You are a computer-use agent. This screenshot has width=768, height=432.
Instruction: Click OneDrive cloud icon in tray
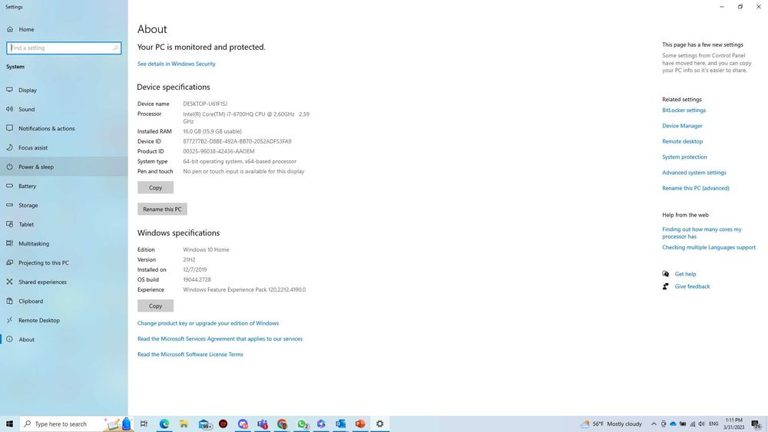pyautogui.click(x=673, y=424)
